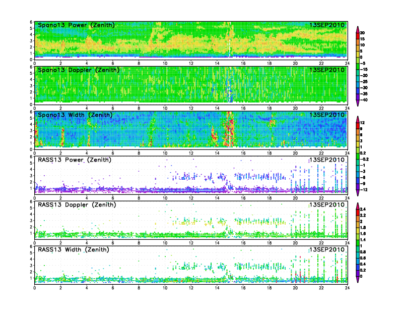Click the bottom colorbar label "0.8"
Screen dimensions: 399x309
[x=363, y=252]
